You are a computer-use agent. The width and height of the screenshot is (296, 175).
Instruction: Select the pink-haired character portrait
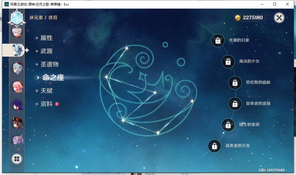(x=17, y=87)
